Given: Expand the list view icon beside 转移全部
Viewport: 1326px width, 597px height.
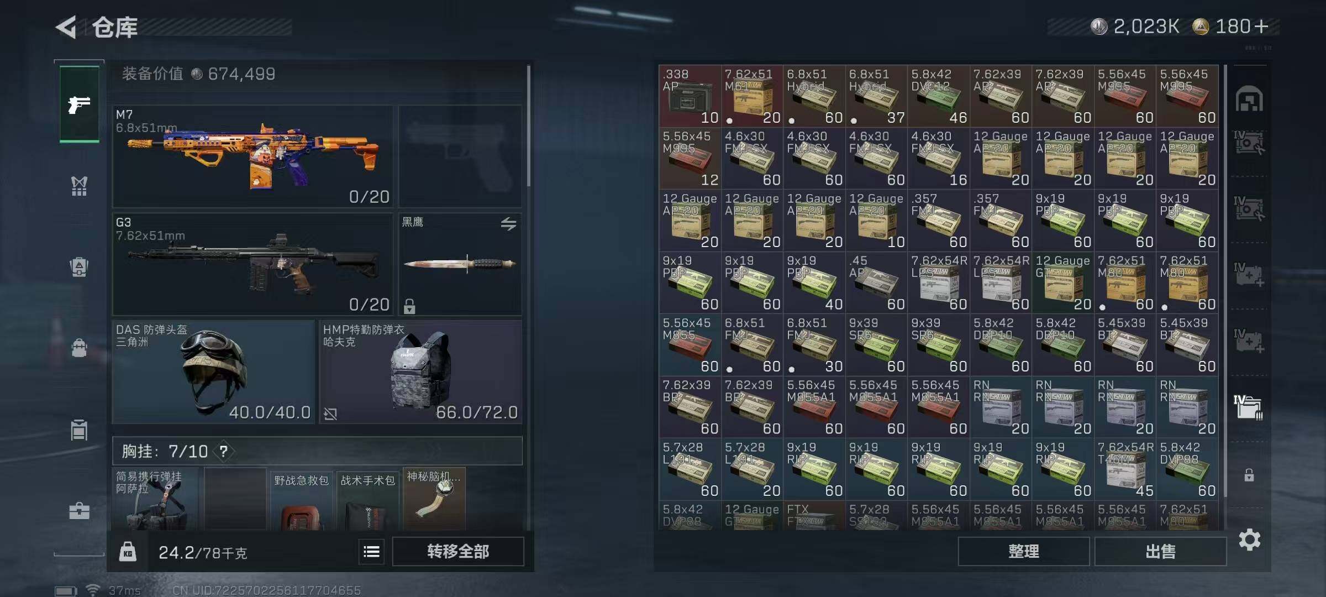Looking at the screenshot, I should tap(371, 552).
